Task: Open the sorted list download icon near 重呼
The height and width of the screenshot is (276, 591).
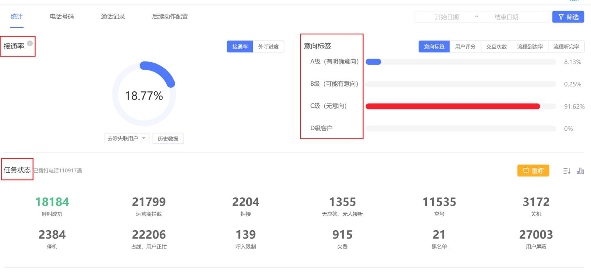Action: point(567,171)
